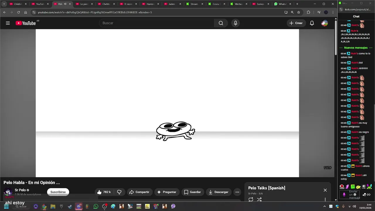Image resolution: width=375 pixels, height=211 pixels.
Task: Open Discord from the taskbar
Action: pyautogui.click(x=79, y=206)
